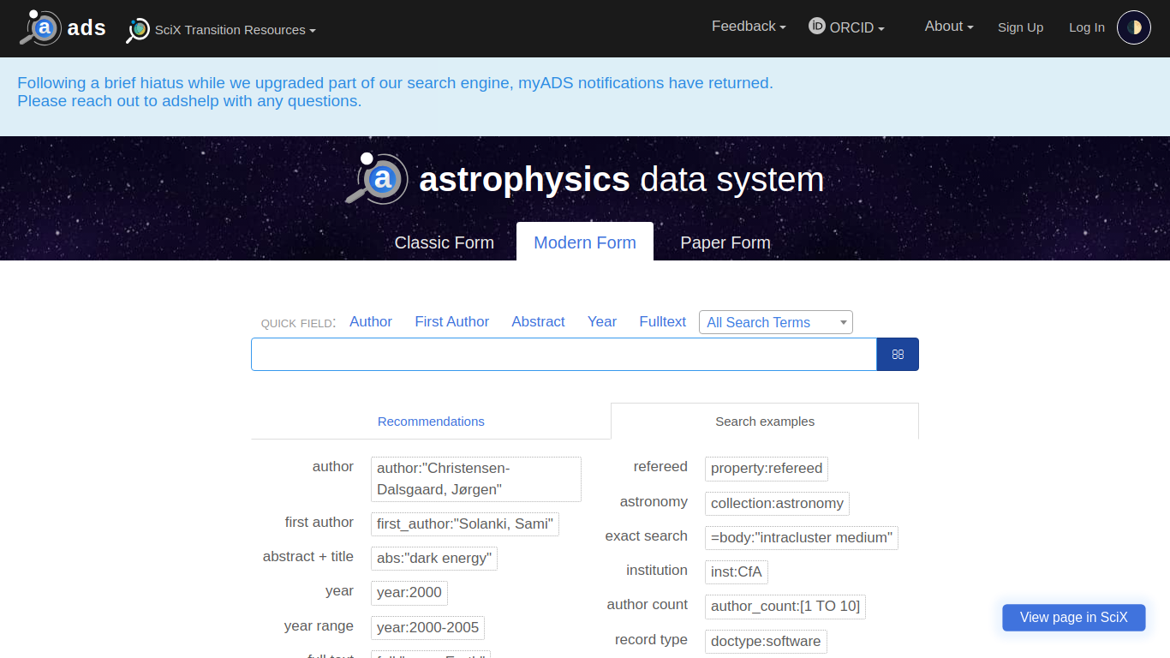Click the year:2000-2005 example query
The width and height of the screenshot is (1170, 658).
click(x=427, y=628)
